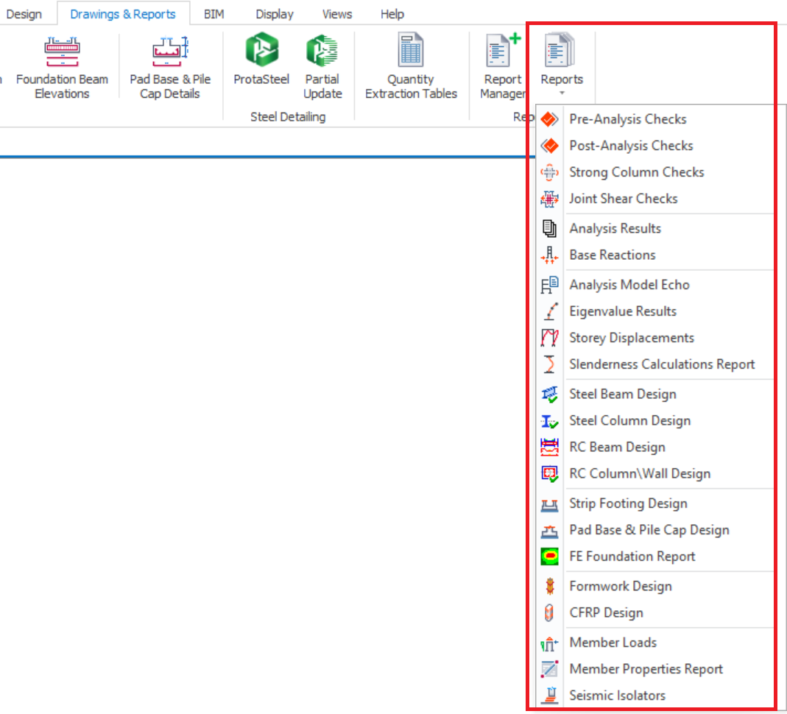Choose Post-Analysis Checks menu entry
The height and width of the screenshot is (714, 787).
pyautogui.click(x=631, y=146)
